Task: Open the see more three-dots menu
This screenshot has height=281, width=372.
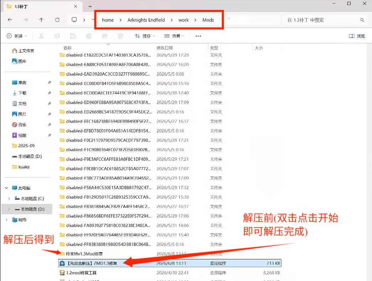Action: [198, 36]
